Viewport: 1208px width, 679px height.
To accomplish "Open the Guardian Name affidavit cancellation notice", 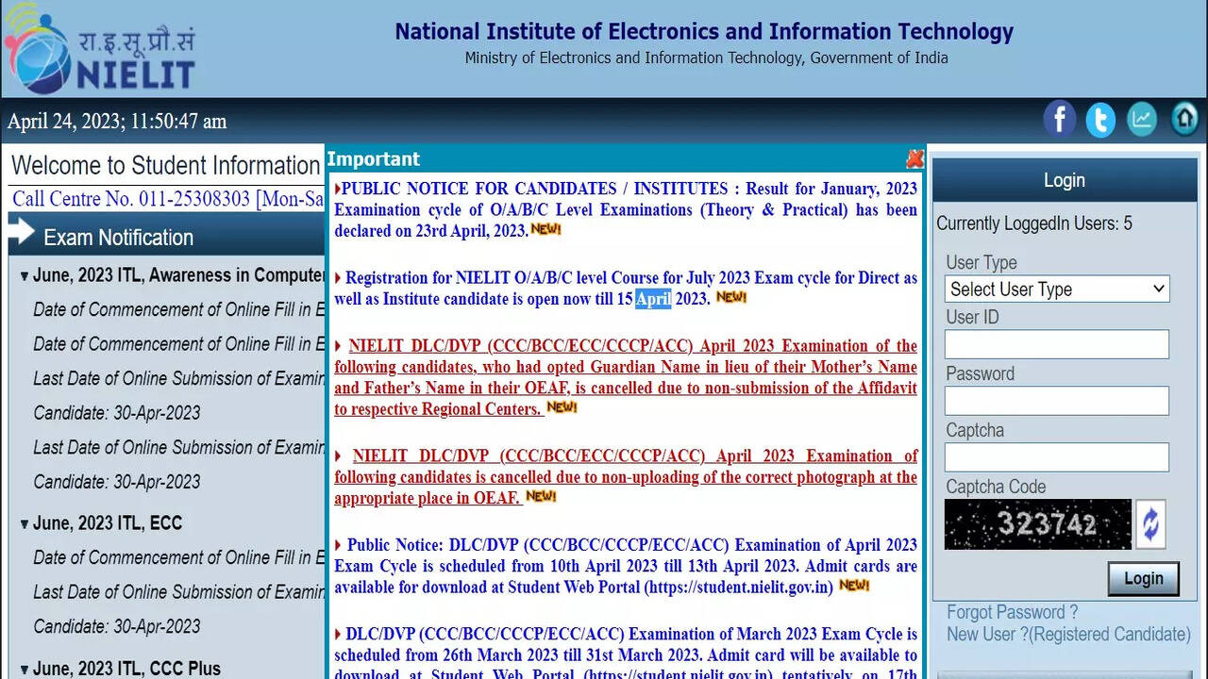I will [x=625, y=377].
